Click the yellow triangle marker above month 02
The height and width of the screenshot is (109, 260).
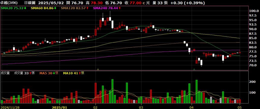point(98,70)
